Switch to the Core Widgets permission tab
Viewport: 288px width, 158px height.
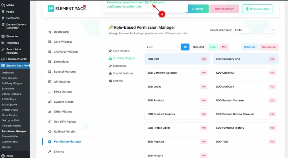121,51
